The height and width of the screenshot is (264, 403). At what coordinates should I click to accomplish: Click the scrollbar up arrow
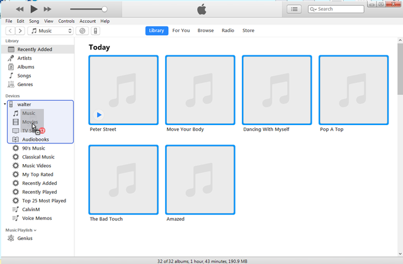[400, 40]
